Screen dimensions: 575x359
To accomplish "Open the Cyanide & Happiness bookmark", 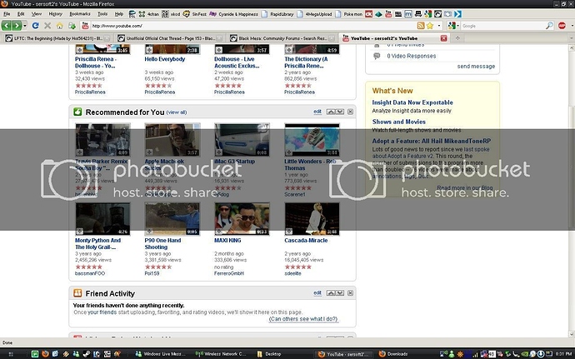I will coord(234,14).
